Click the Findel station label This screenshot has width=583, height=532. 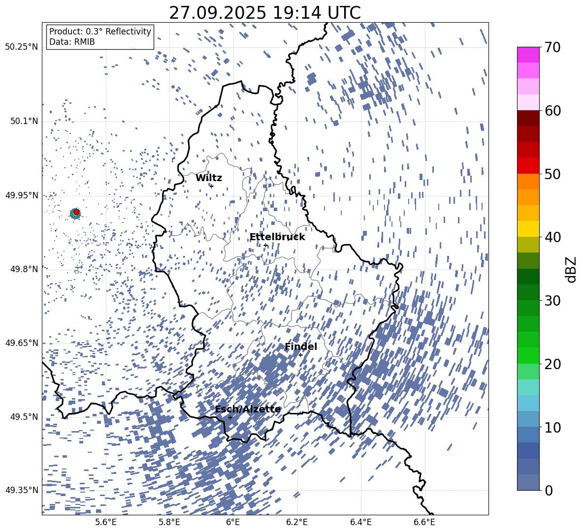coord(301,346)
